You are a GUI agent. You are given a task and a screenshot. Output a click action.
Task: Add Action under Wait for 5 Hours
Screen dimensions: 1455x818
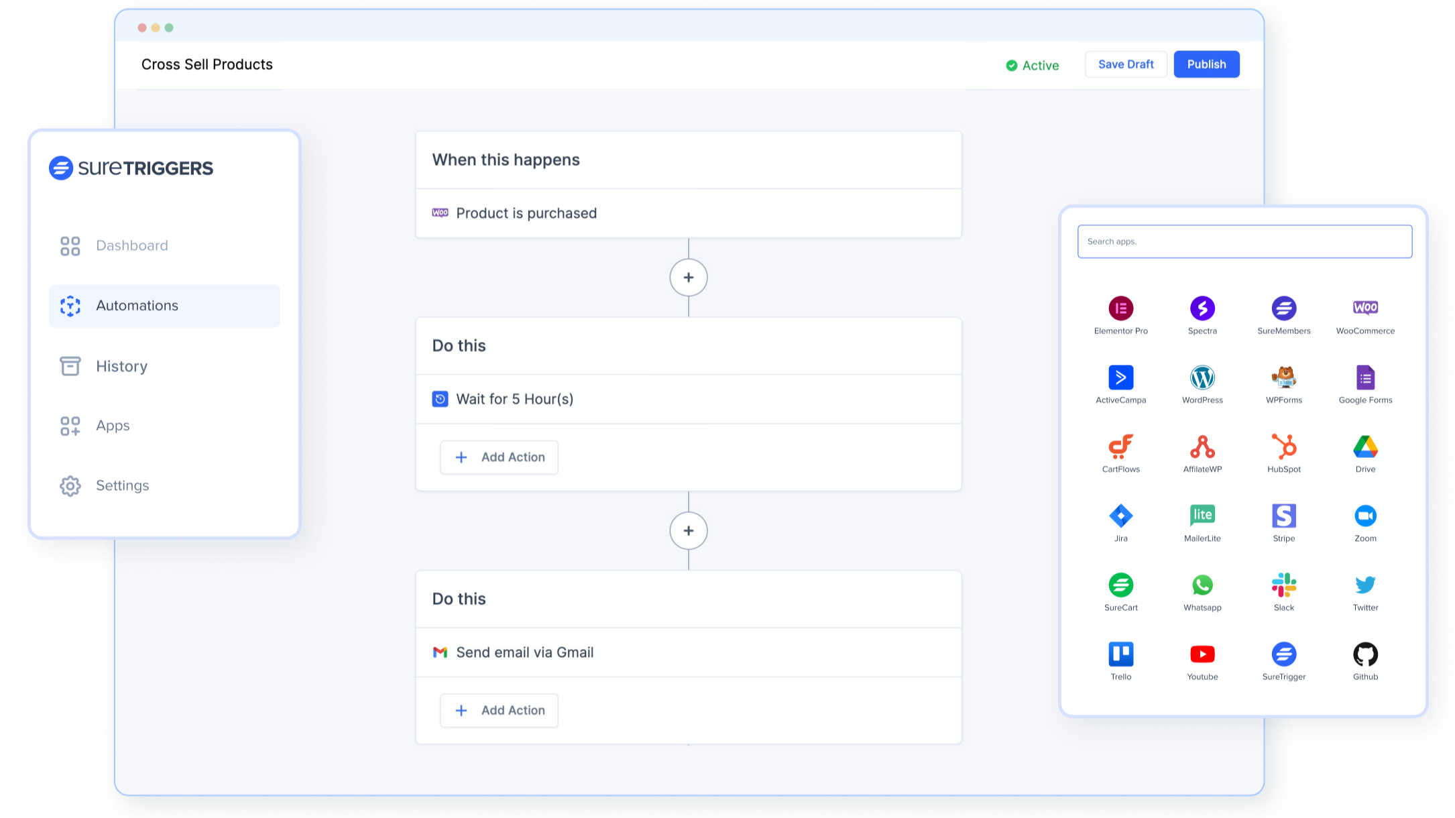pyautogui.click(x=499, y=457)
